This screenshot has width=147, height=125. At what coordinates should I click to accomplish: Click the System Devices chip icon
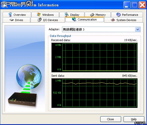(x=113, y=20)
